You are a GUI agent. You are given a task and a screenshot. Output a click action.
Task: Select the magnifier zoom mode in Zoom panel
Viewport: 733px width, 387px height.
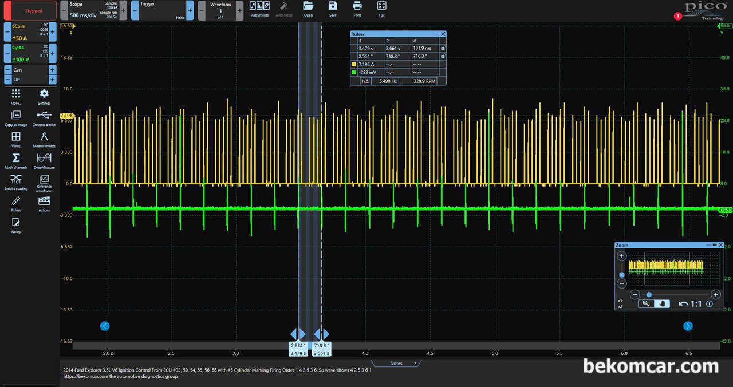coord(646,303)
